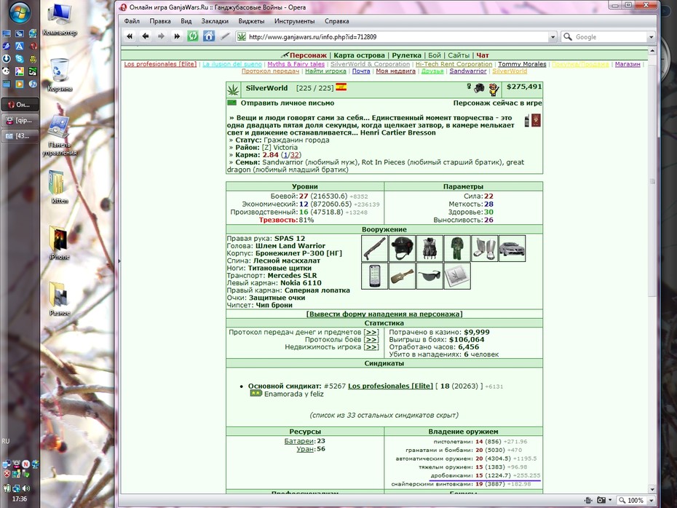The image size is (677, 508).
Task: Select the Land Warrior helmet icon
Action: pos(402,248)
